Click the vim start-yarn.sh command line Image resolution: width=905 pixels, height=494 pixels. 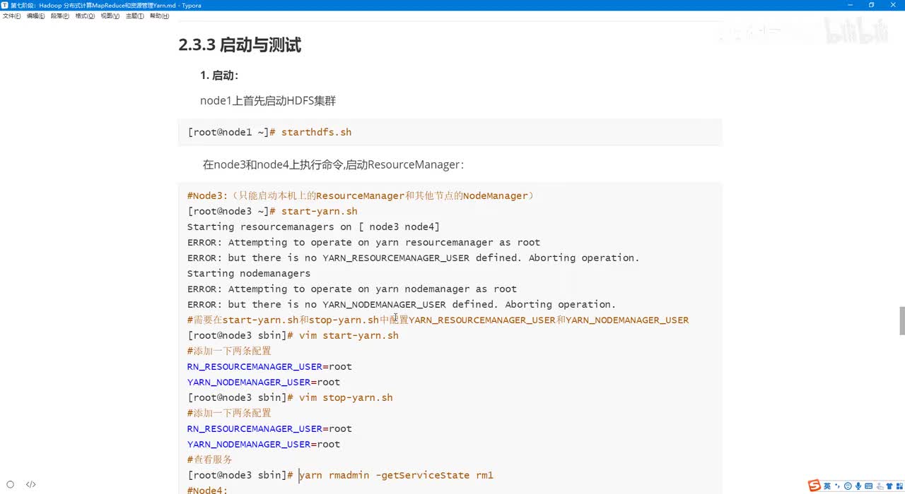point(293,335)
